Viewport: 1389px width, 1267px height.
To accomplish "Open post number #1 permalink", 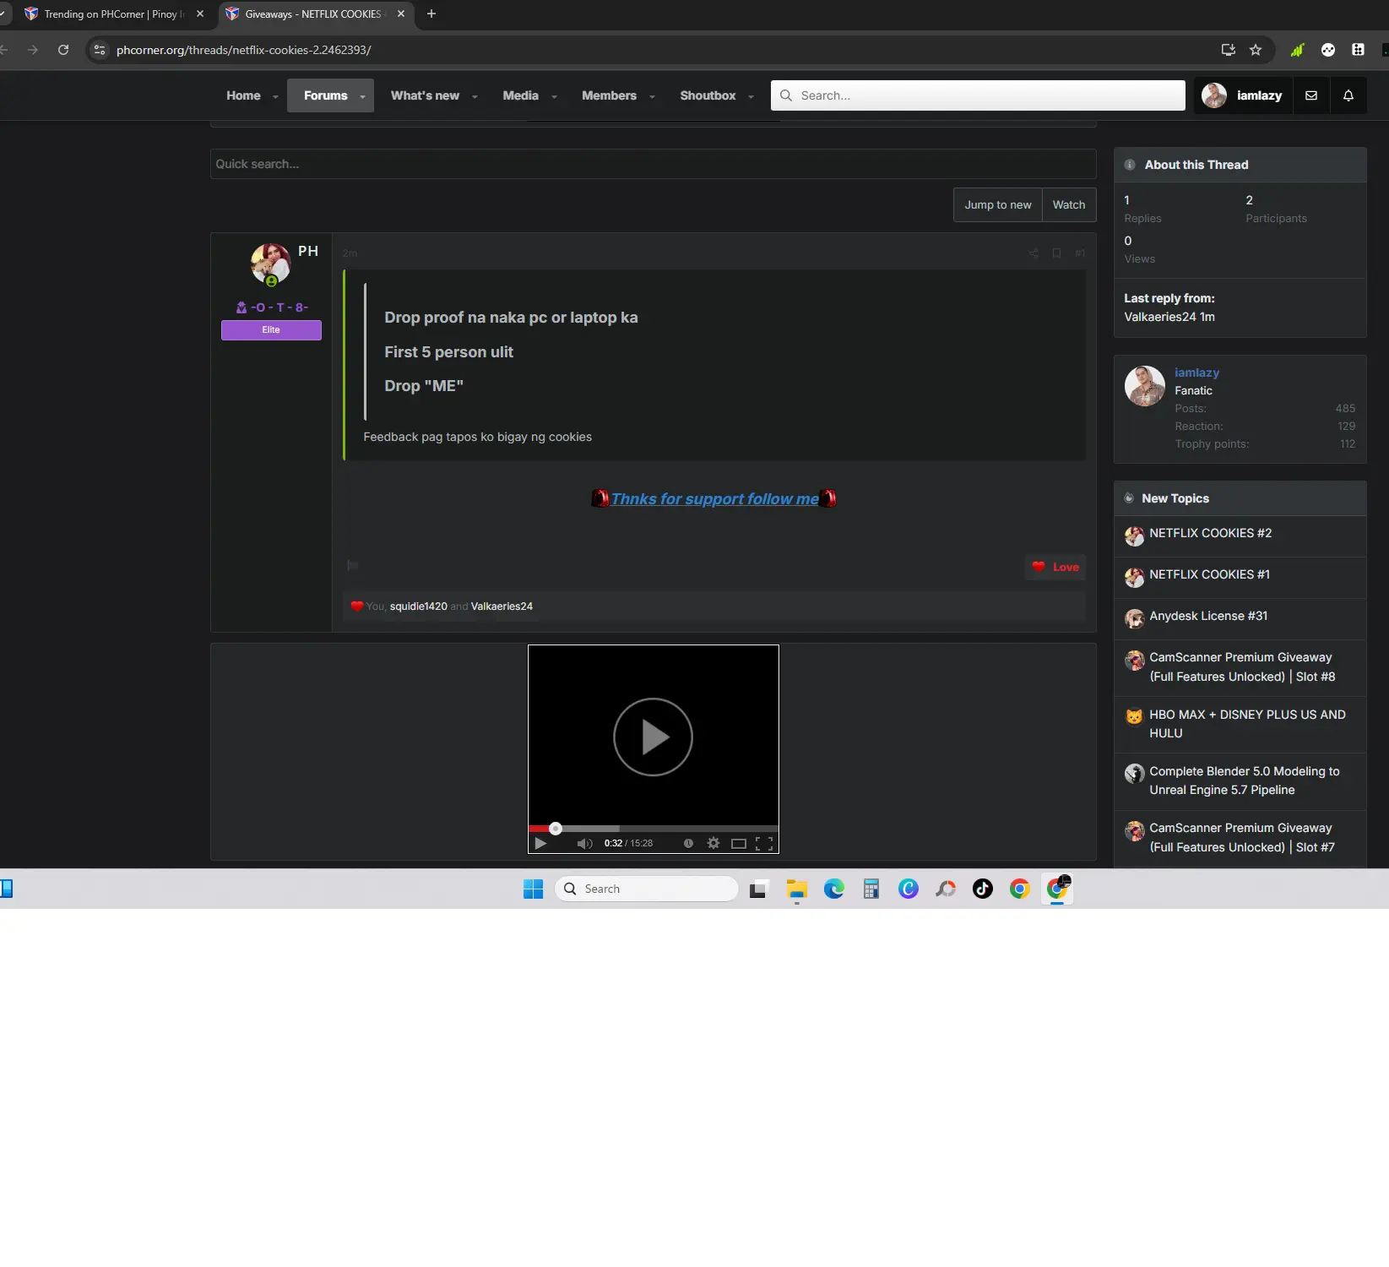I will [x=1079, y=253].
